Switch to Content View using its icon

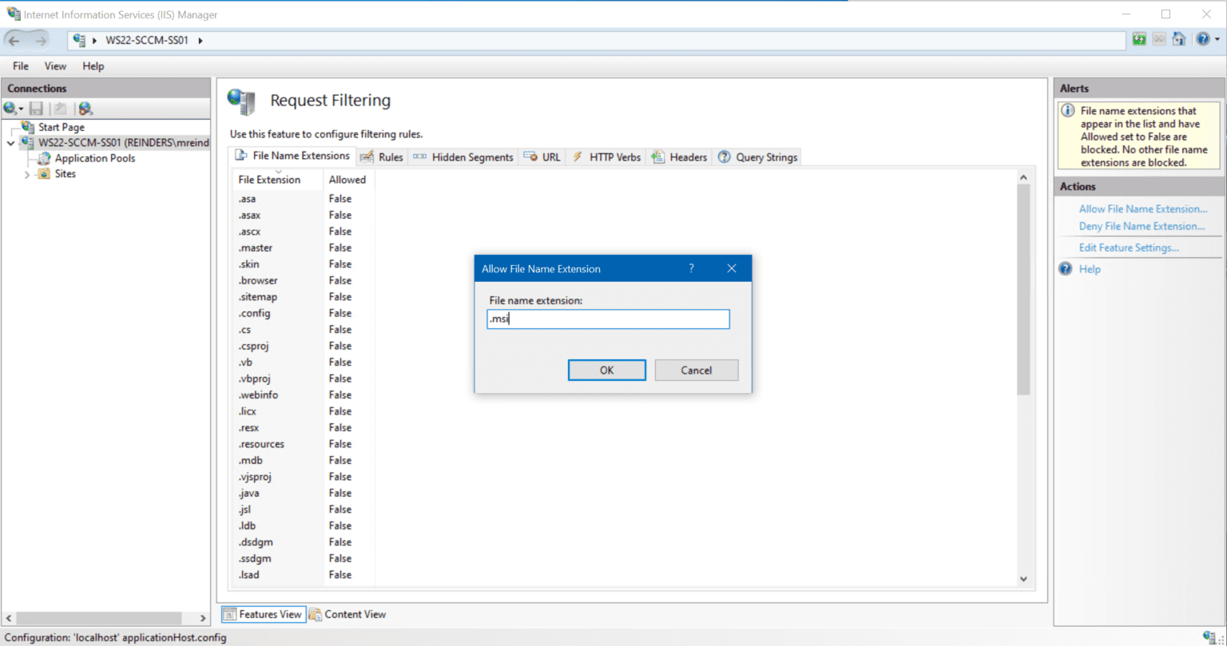pos(317,614)
